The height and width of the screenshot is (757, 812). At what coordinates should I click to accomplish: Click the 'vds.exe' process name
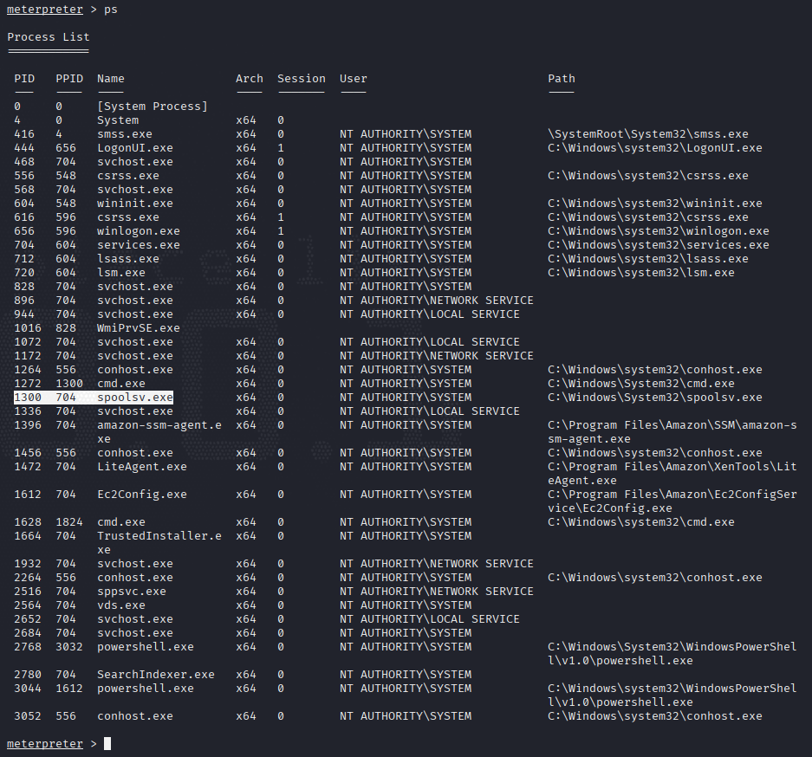click(x=121, y=605)
